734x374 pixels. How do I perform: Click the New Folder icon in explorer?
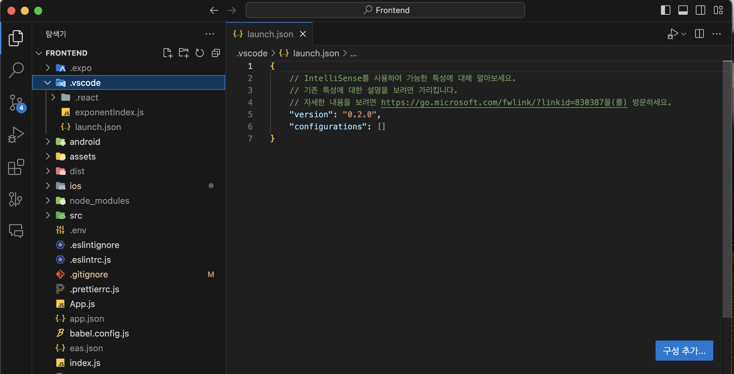[184, 53]
